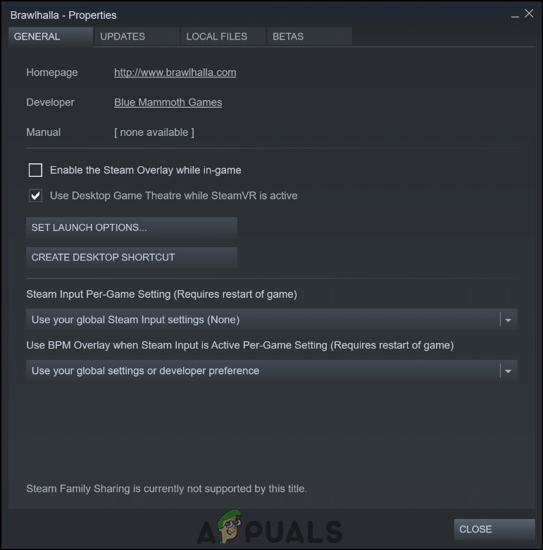Click CREATE DESKTOP SHORTCUT button
Viewport: 543px width, 550px height.
click(x=132, y=258)
